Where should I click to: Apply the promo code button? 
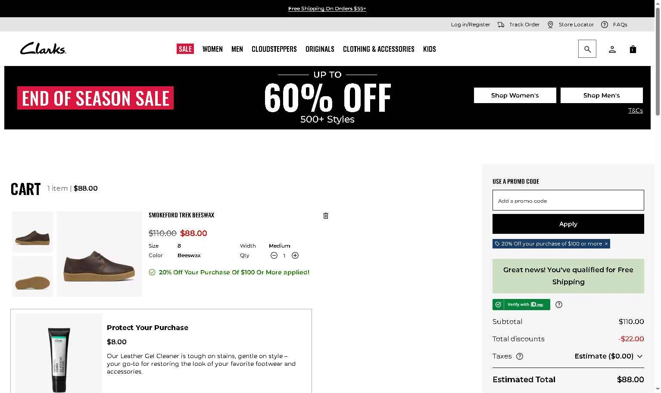coord(568,224)
